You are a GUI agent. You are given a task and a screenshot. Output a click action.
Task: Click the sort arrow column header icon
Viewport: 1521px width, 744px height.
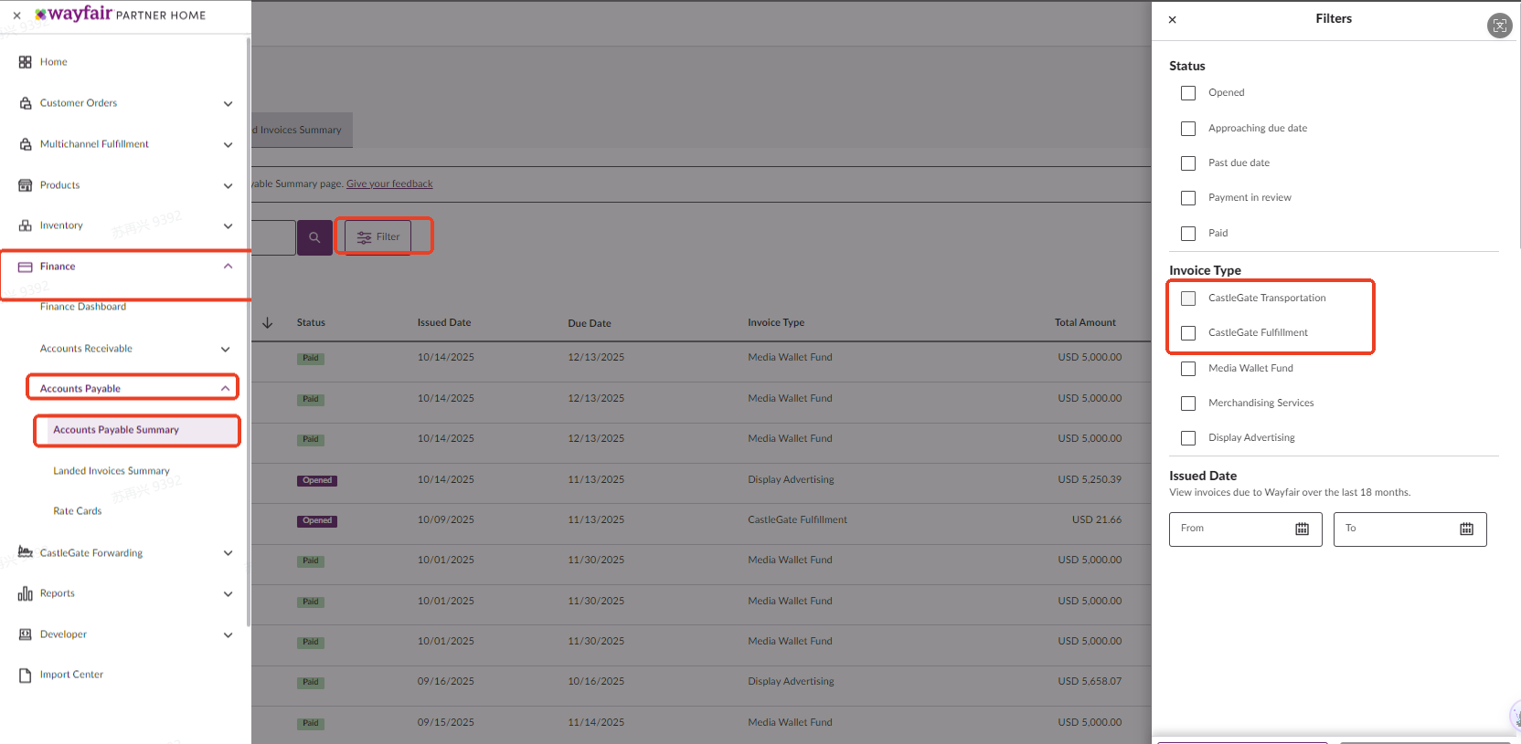(267, 323)
